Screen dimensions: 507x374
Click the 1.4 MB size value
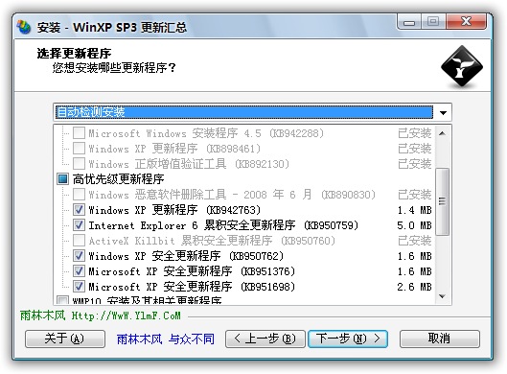coord(415,210)
